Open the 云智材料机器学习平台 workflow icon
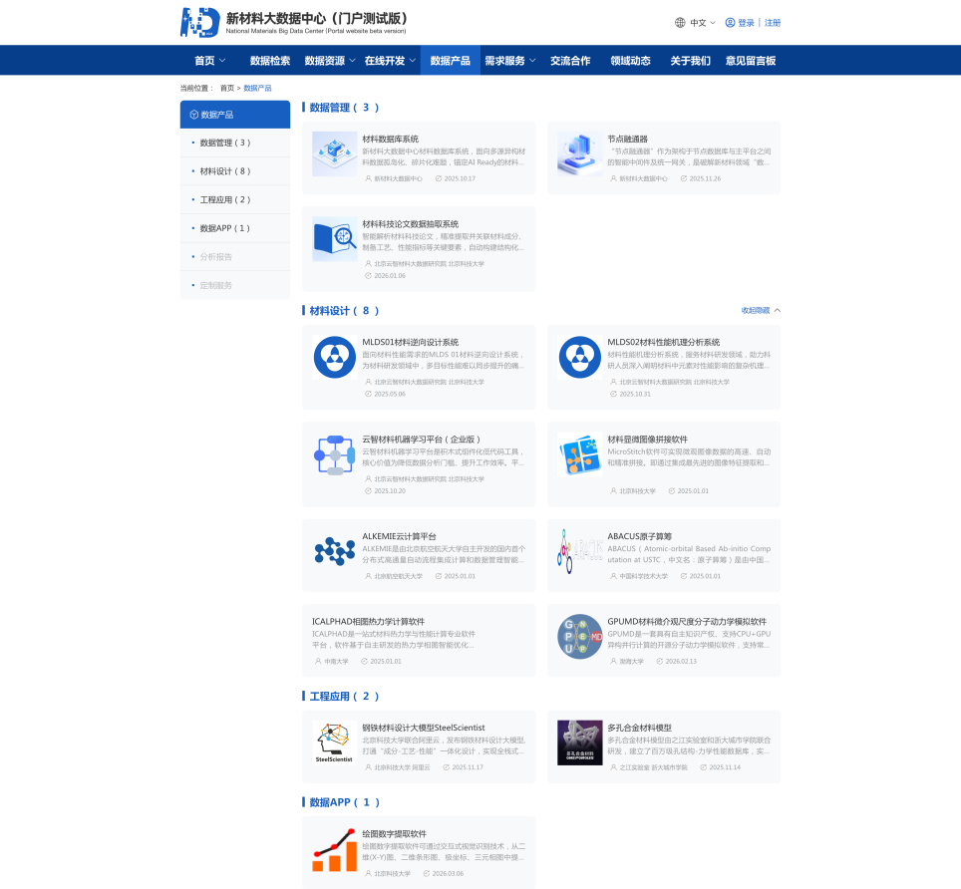 (x=334, y=454)
